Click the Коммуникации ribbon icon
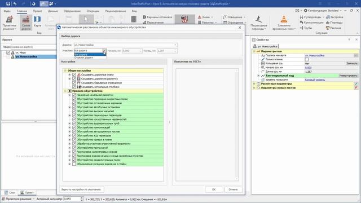 [311, 23]
